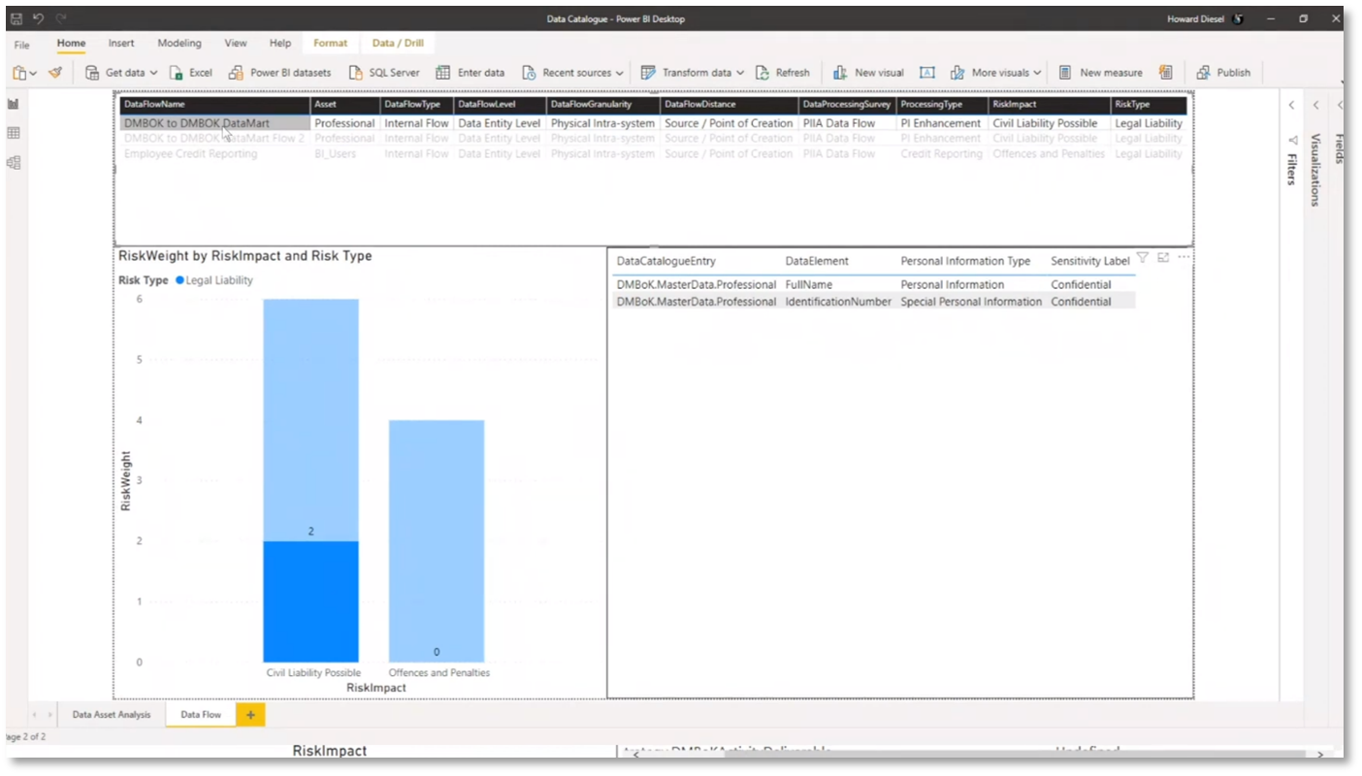
Task: Sort by RiskImpact column header
Action: point(1050,103)
